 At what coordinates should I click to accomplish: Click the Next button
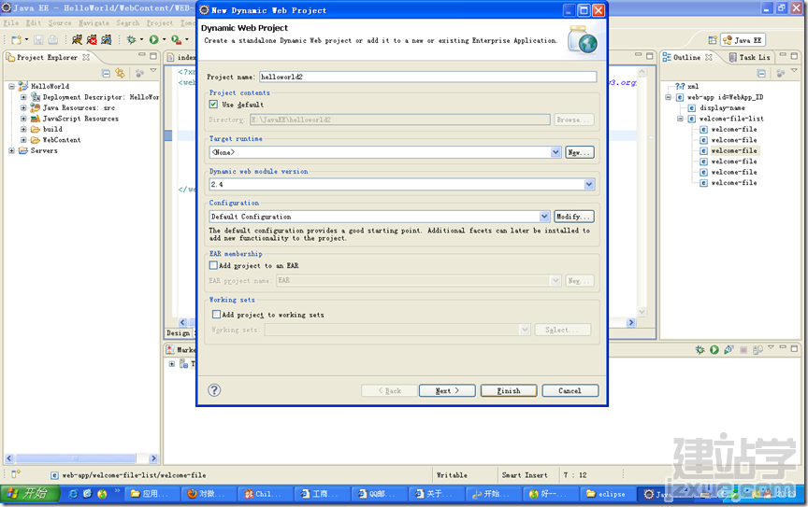(447, 390)
